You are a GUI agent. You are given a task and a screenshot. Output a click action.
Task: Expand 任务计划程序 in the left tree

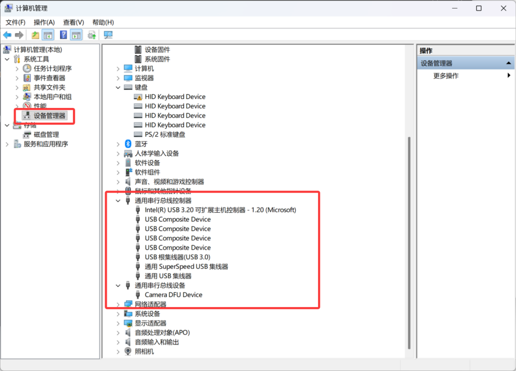pyautogui.click(x=17, y=69)
